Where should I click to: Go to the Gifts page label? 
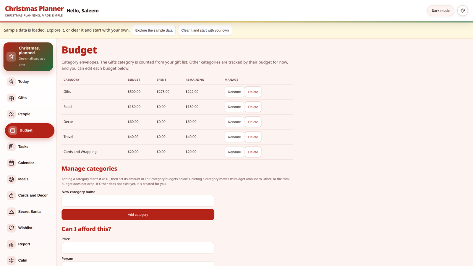(x=22, y=98)
